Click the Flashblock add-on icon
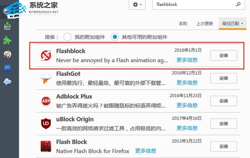 pos(46,55)
